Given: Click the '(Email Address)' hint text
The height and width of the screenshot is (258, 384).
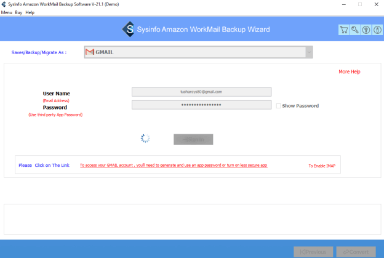Looking at the screenshot, I should tap(56, 101).
